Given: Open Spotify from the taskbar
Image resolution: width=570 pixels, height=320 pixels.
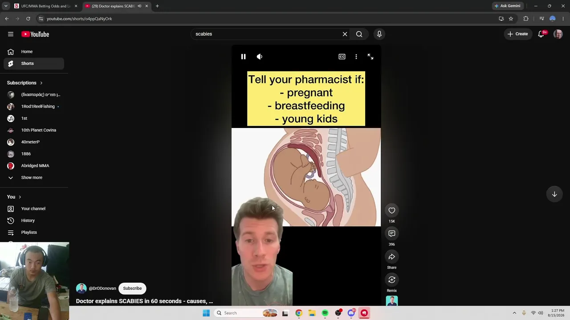Looking at the screenshot, I should pyautogui.click(x=325, y=313).
